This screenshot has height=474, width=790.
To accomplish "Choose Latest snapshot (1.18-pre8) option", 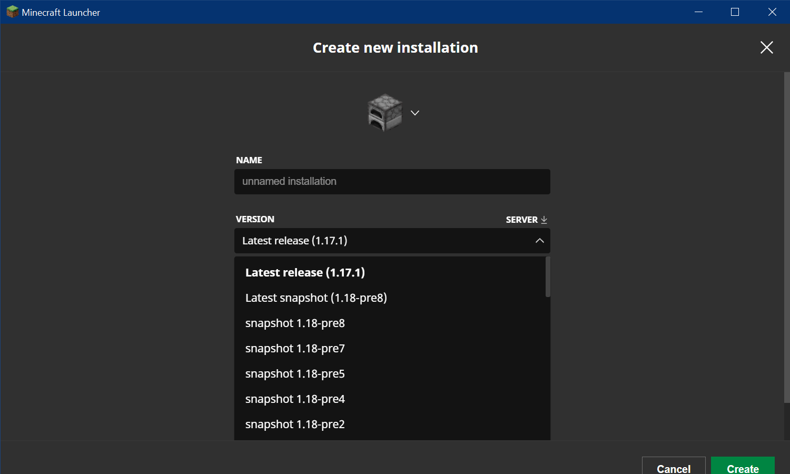I will click(x=316, y=298).
